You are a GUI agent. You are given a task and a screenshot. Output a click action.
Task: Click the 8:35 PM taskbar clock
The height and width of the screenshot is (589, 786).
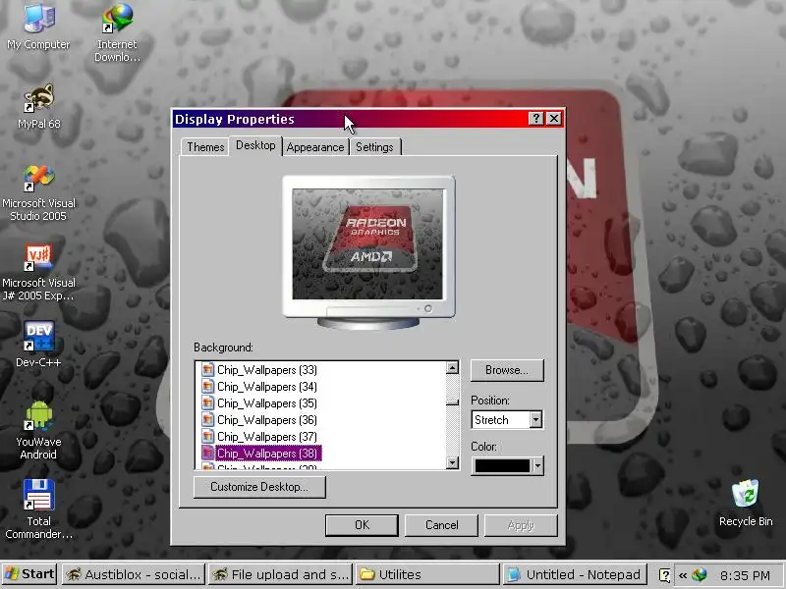745,575
